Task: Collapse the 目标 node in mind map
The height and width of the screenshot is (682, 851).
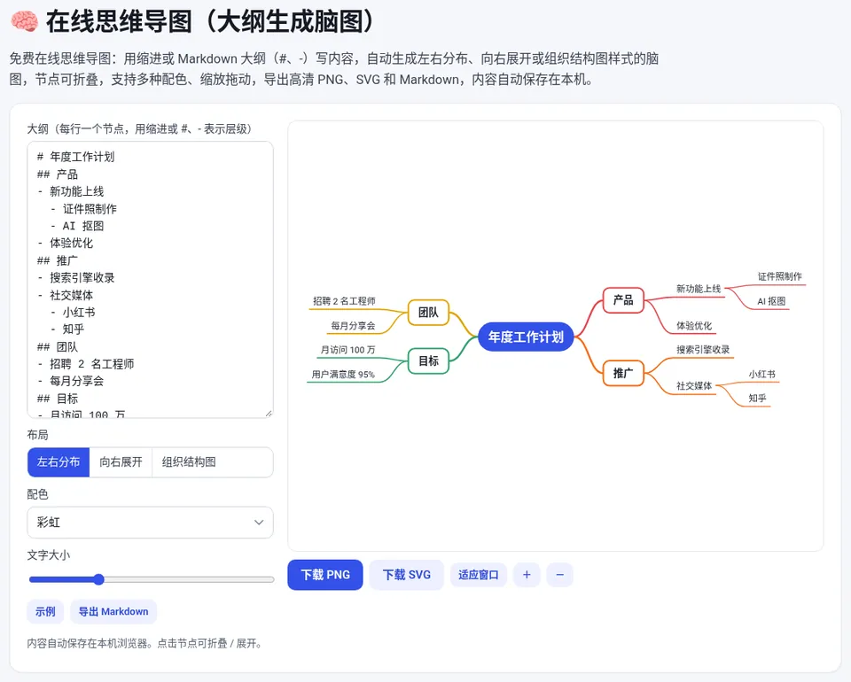Action: click(428, 360)
